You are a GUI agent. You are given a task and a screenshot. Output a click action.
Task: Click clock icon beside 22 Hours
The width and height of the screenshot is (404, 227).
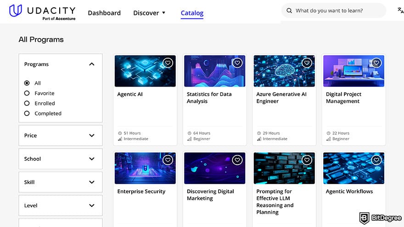(x=329, y=133)
